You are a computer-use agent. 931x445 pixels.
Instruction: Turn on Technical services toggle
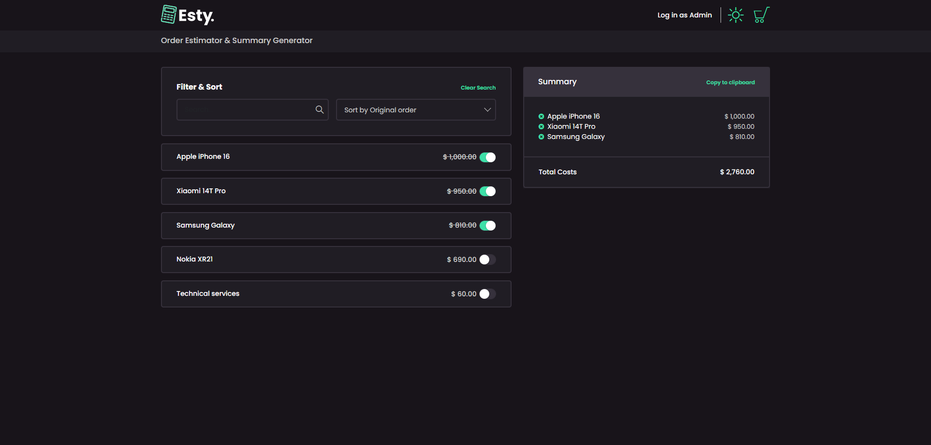487,294
